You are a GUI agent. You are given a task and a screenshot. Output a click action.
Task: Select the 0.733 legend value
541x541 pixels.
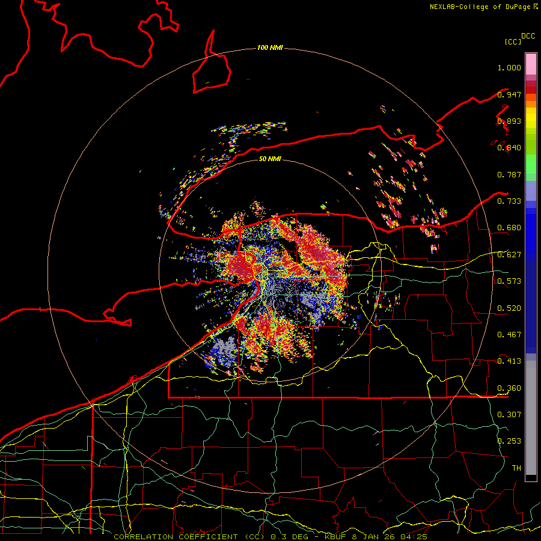pyautogui.click(x=509, y=201)
